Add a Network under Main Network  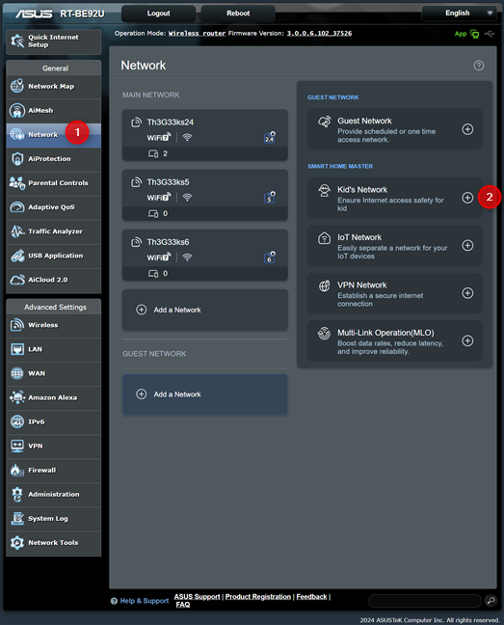coord(204,310)
